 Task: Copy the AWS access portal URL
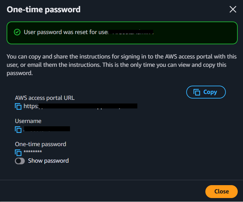pos(18,106)
